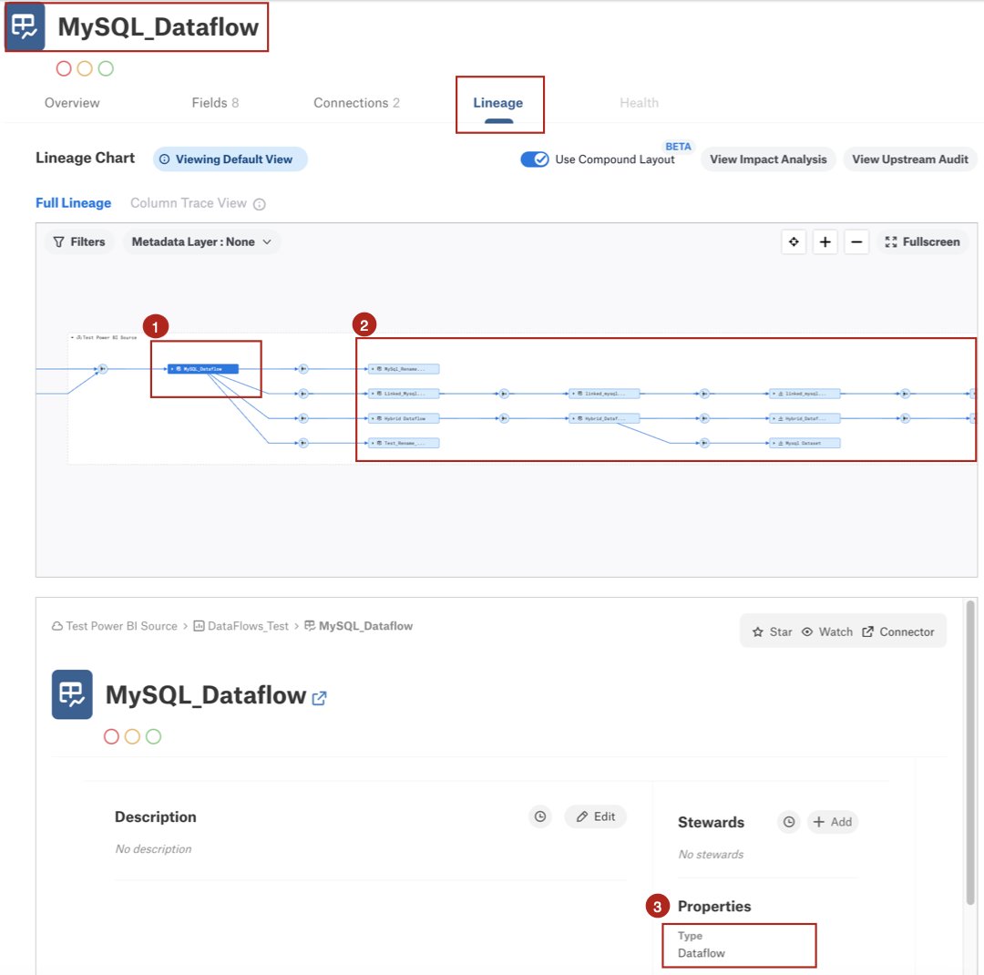Toggle the Use Compound Layout switch
984x975 pixels.
point(535,159)
